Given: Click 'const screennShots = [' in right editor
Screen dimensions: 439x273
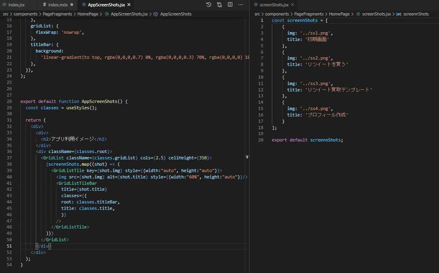Looking at the screenshot, I should click(299, 21).
